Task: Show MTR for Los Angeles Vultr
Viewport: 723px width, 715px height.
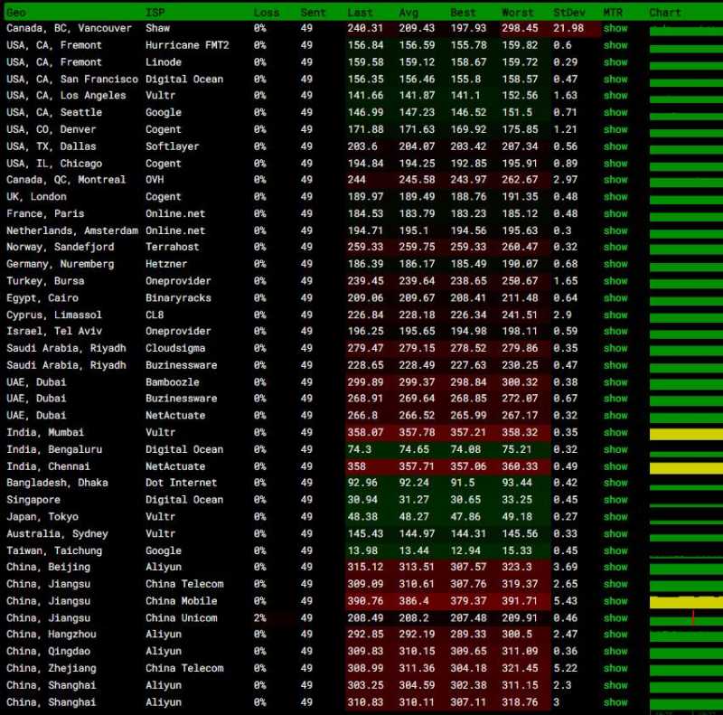Action: pos(615,96)
